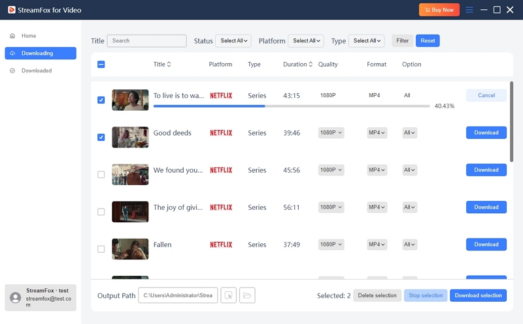Click the Downloaded checkmark icon in sidebar
Screen dimensions: 523x324
pyautogui.click(x=12, y=70)
